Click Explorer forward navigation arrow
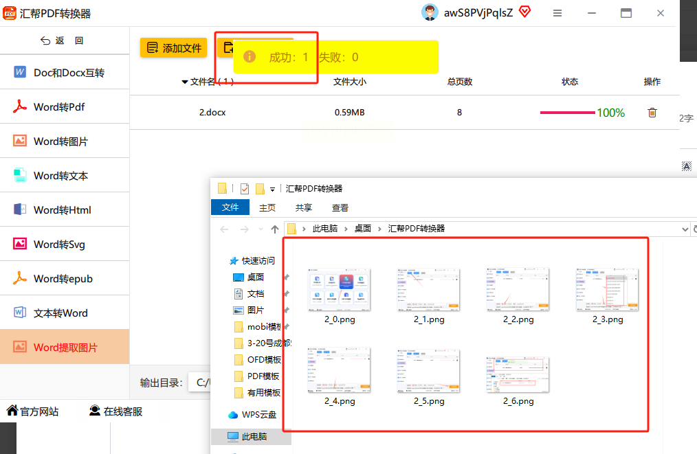This screenshot has width=697, height=454. coord(245,229)
